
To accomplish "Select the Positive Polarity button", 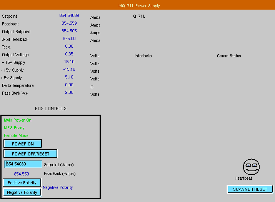I will pyautogui.click(x=22, y=182).
